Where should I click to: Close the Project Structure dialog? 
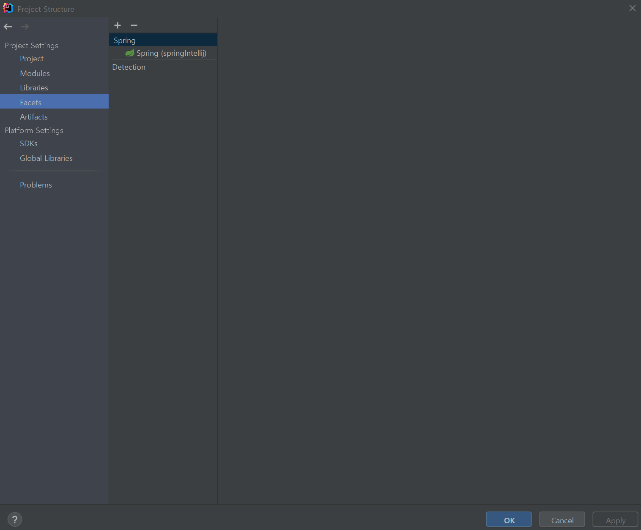[x=633, y=8]
